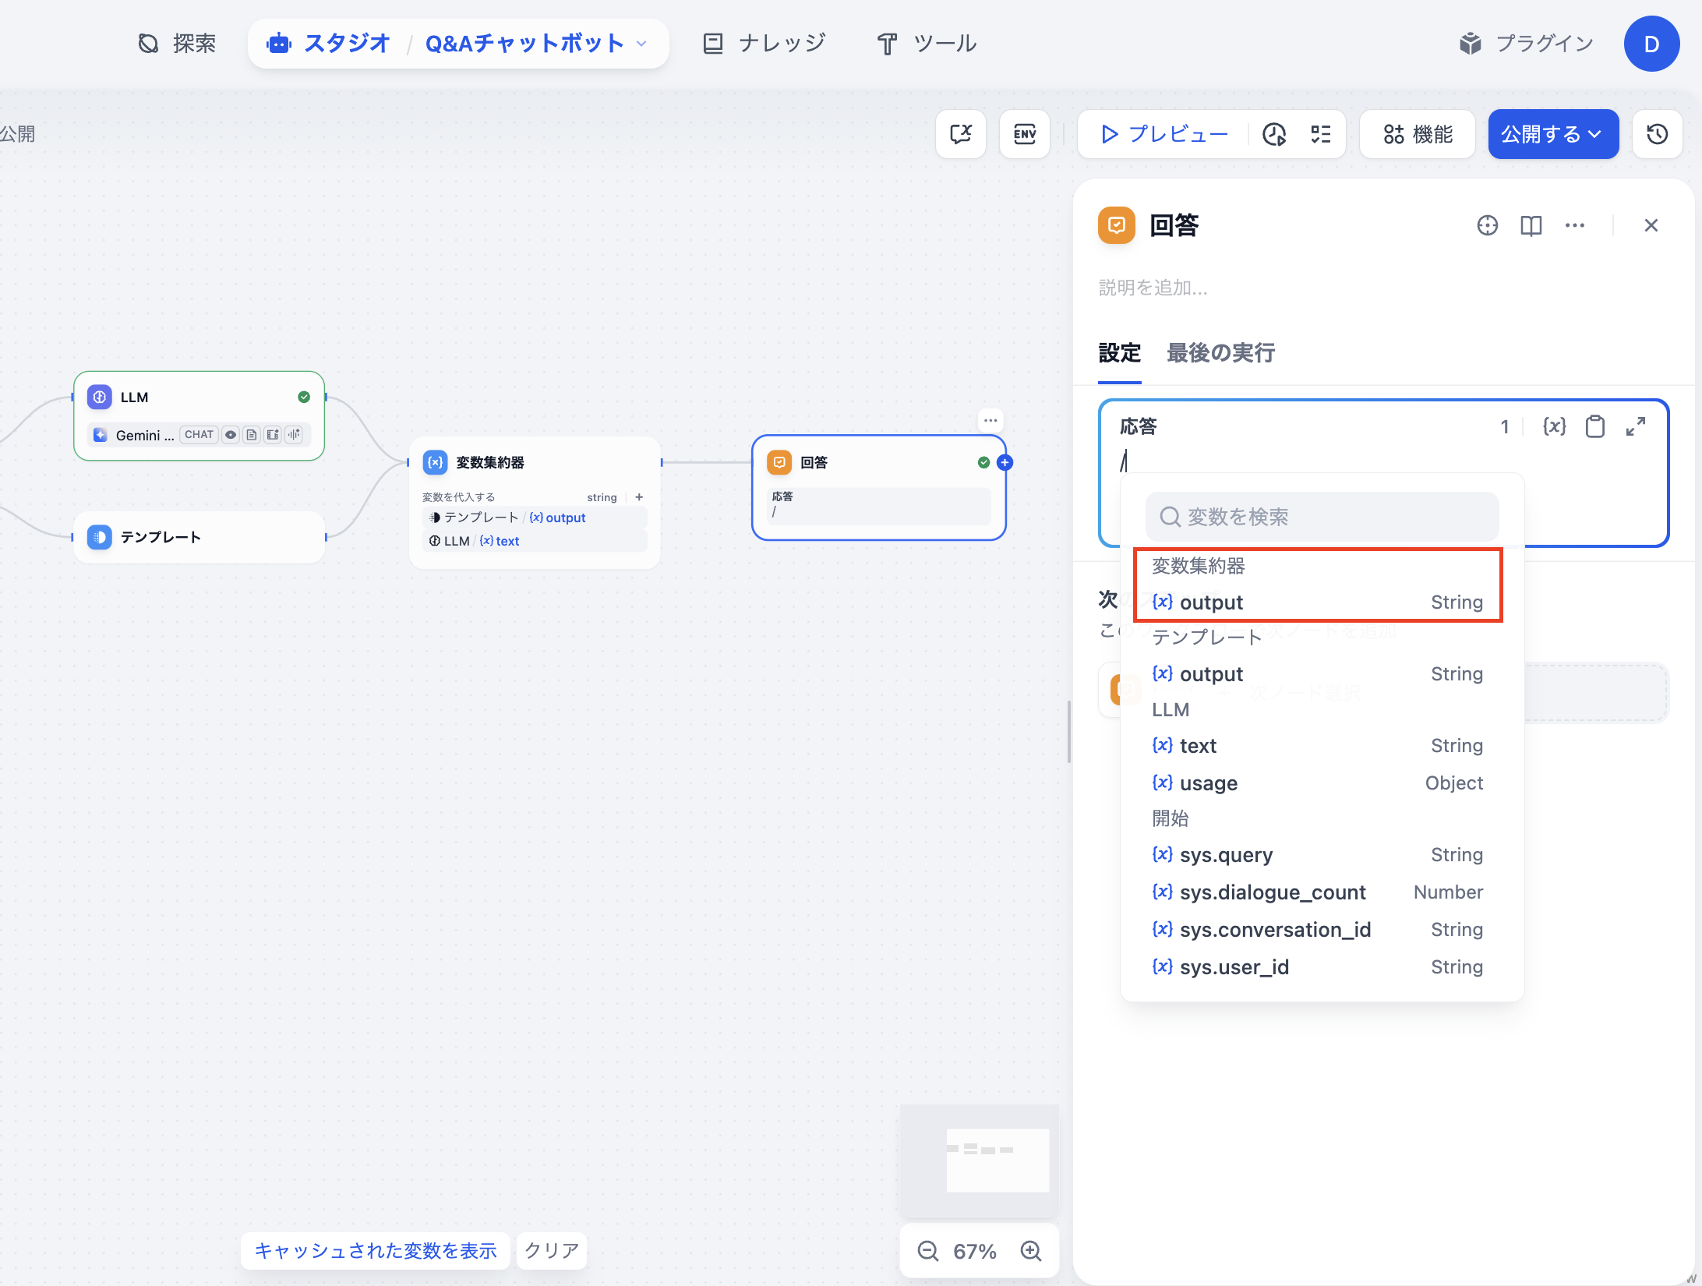Screen dimensions: 1702x1286
Task: Select 変数集約器 output variable
Action: pos(1317,602)
